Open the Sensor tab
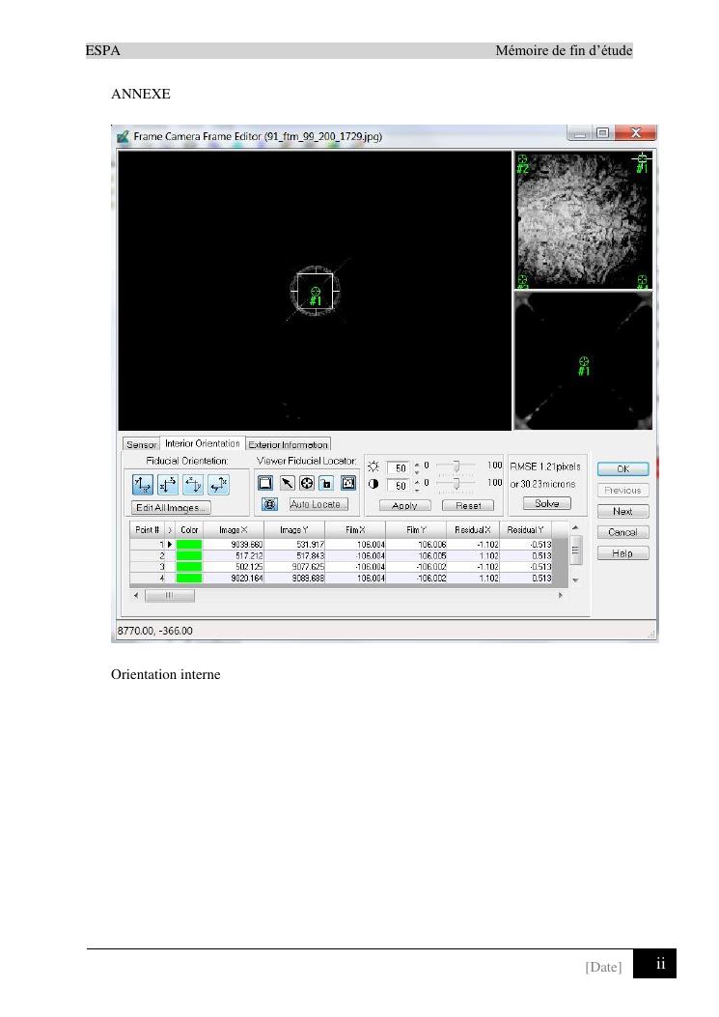This screenshot has width=719, height=1017. pos(142,444)
